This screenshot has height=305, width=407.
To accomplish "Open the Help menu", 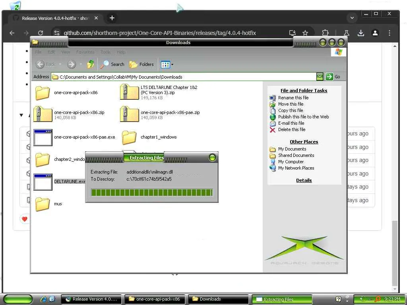I will tap(121, 52).
